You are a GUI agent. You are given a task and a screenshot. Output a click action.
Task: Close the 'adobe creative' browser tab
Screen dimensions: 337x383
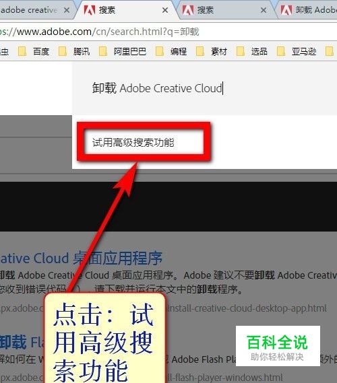pyautogui.click(x=67, y=10)
